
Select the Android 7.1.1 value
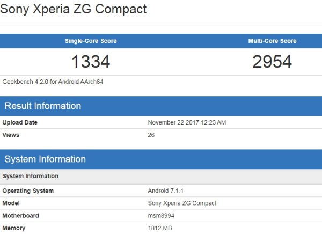(166, 191)
